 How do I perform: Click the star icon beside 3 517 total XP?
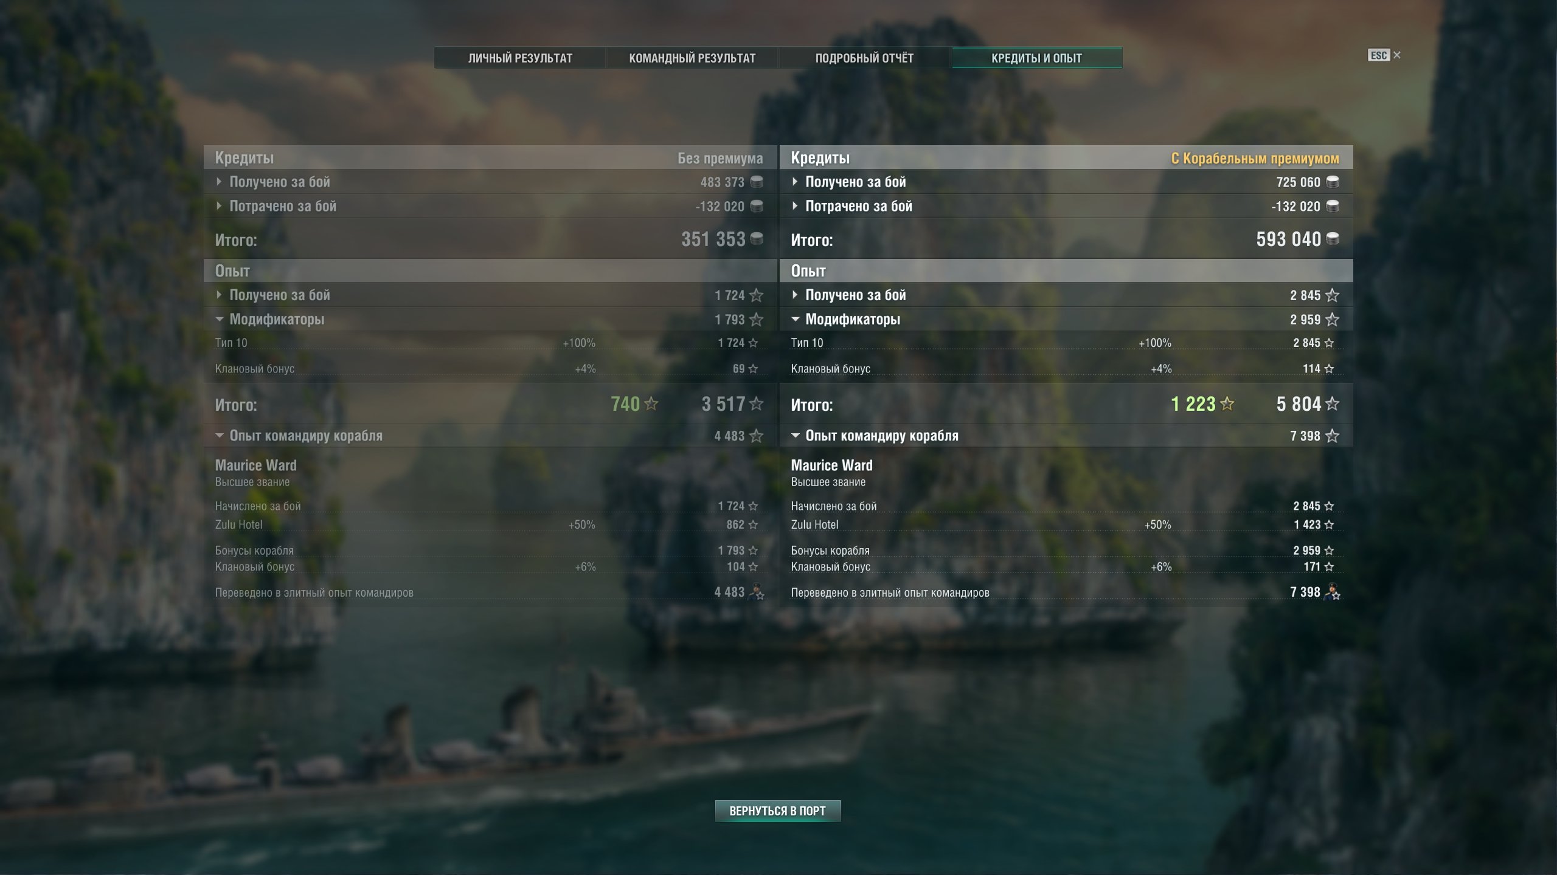pos(756,403)
